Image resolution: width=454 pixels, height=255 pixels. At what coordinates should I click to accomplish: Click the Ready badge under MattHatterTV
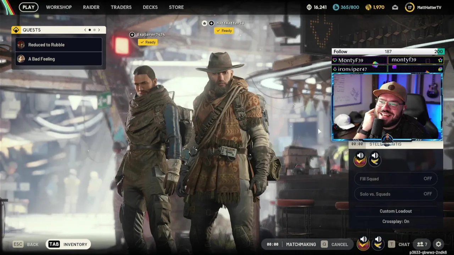pyautogui.click(x=224, y=31)
